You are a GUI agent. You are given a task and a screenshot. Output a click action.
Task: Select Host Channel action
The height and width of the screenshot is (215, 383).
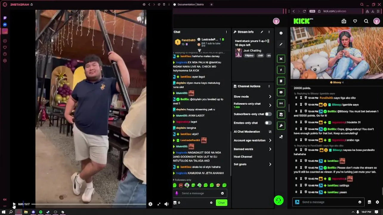click(243, 156)
